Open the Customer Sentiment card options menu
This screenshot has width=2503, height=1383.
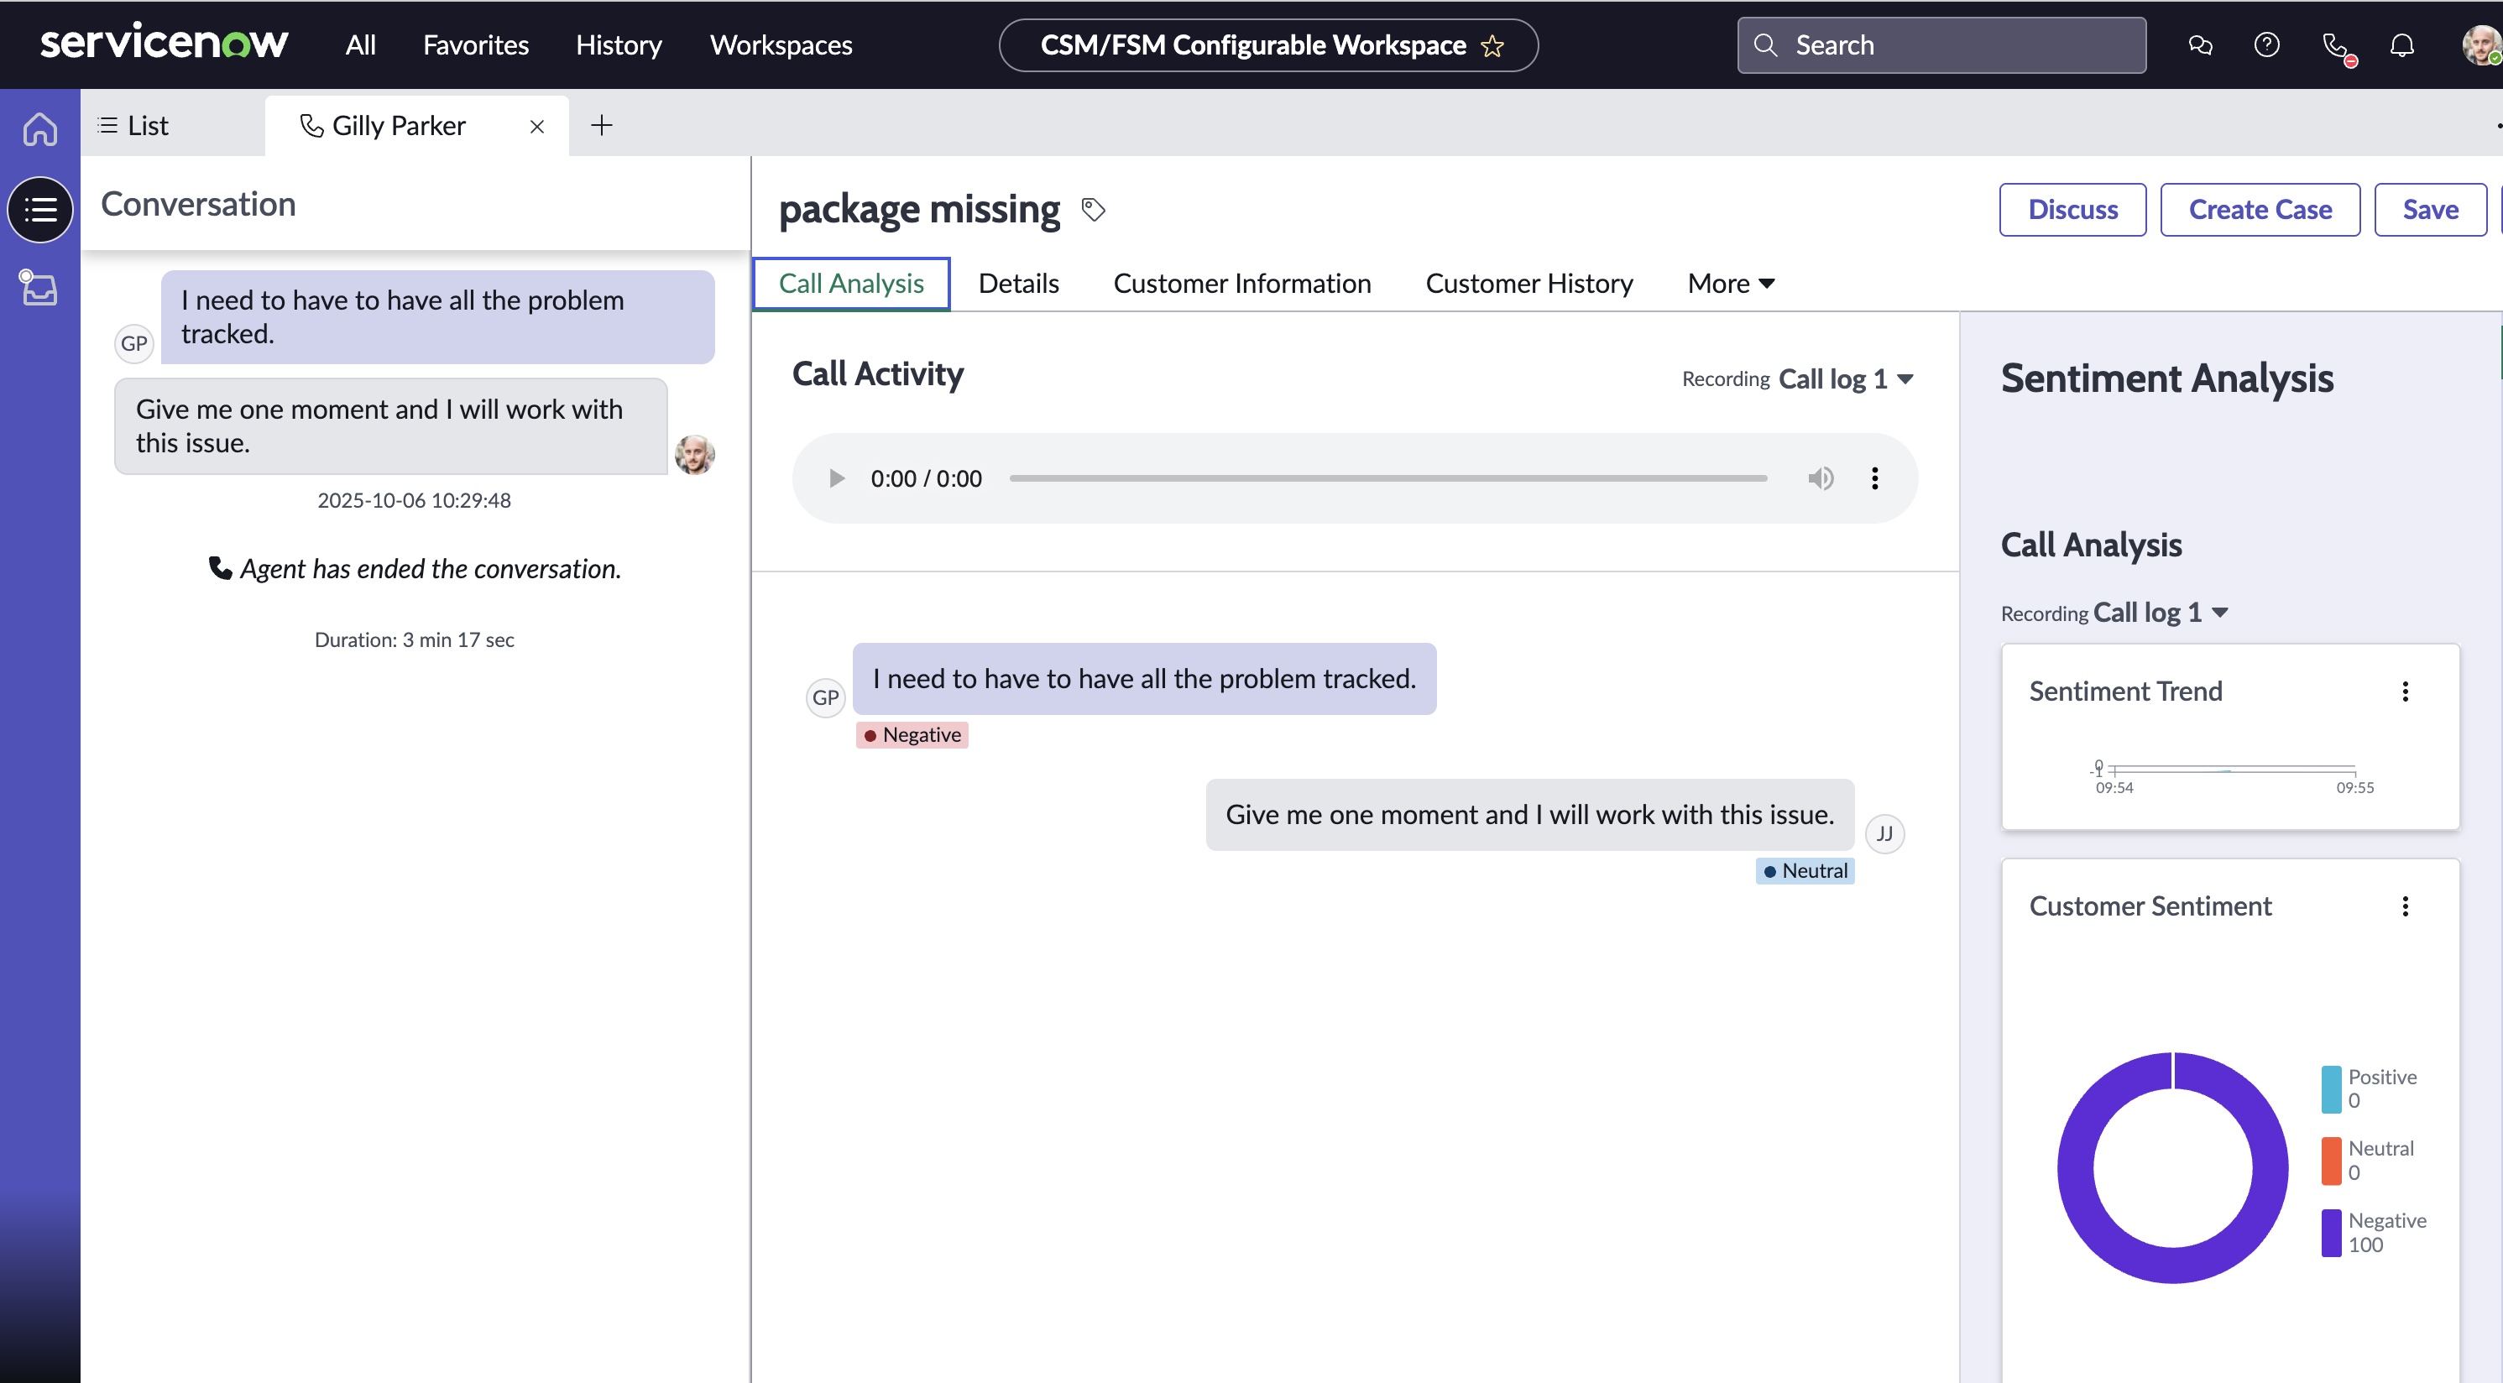tap(2405, 906)
